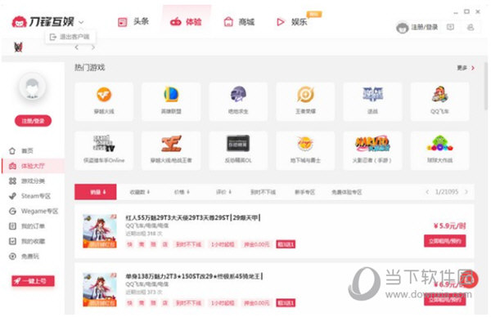491x317 pixels.
Task: Filter by 到时不下线 tab
Action: click(263, 192)
